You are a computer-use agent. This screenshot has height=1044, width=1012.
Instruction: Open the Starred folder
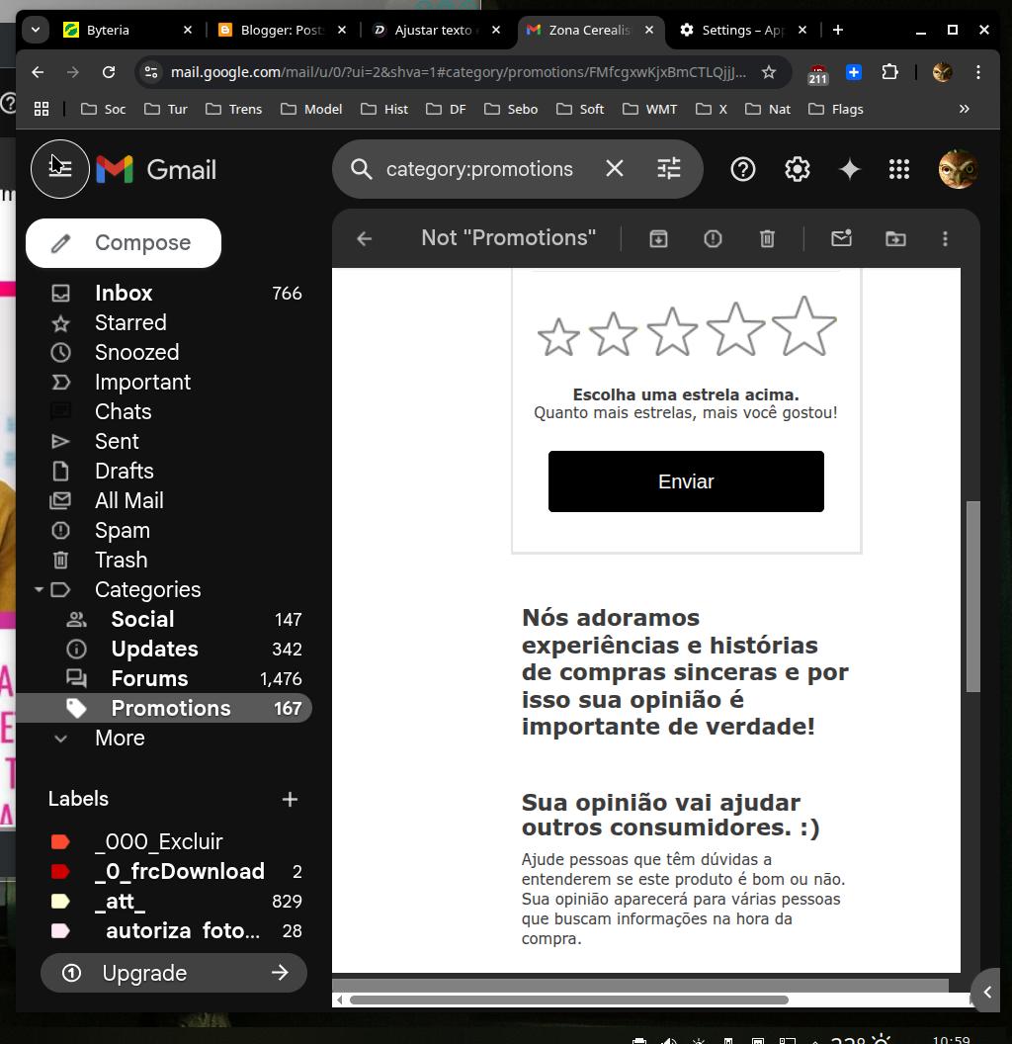click(164, 323)
